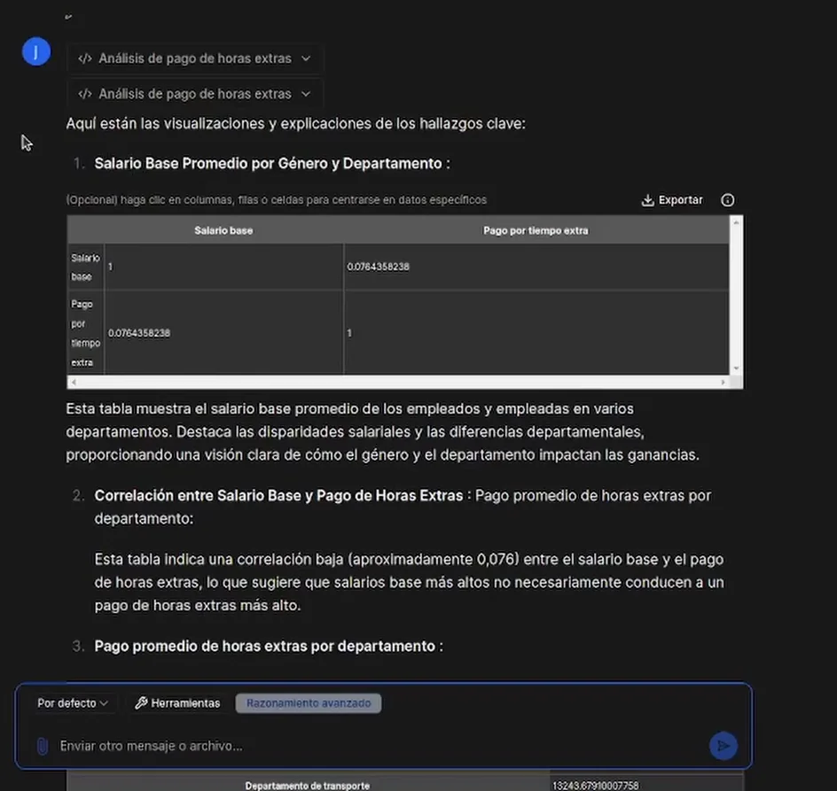
Task: Select the Salario base column header
Action: [223, 230]
